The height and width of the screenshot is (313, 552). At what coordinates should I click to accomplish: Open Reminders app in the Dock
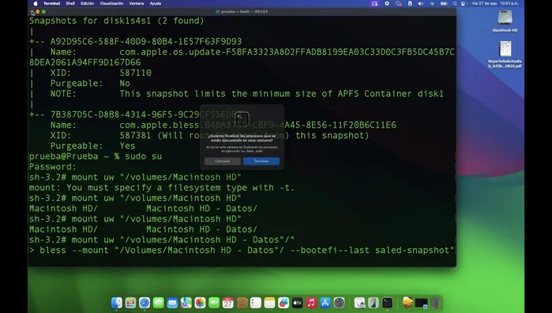pyautogui.click(x=256, y=303)
